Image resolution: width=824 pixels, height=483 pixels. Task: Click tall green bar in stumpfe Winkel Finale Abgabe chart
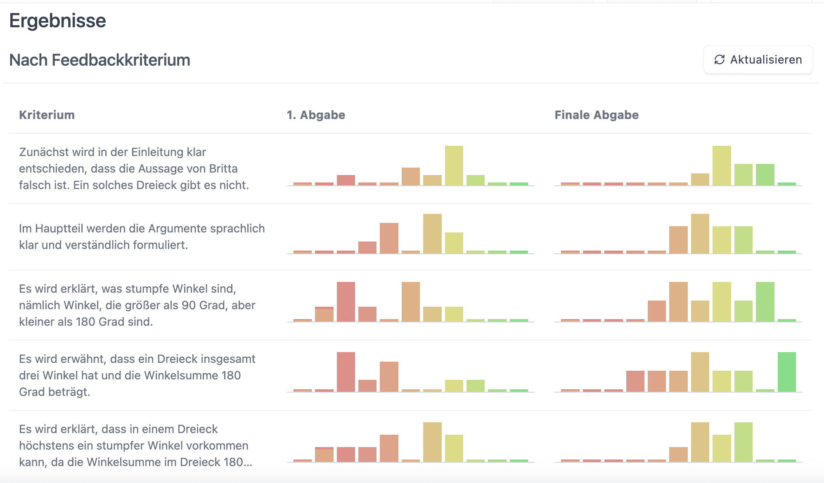pos(765,302)
